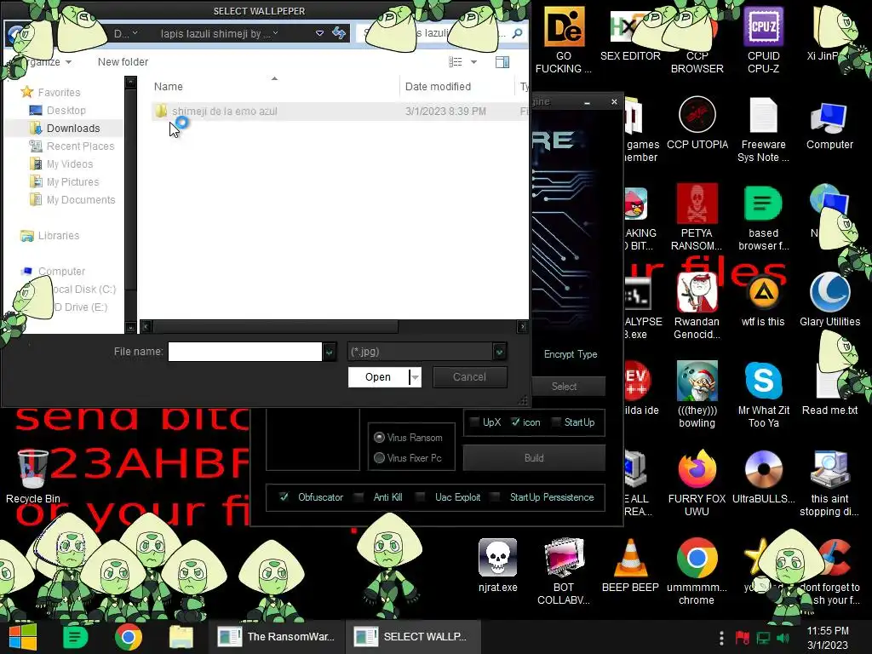Select My Pictures in sidebar
Image resolution: width=872 pixels, height=654 pixels.
click(x=72, y=181)
